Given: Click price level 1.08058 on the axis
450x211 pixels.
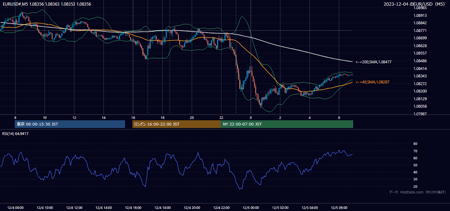Looking at the screenshot, I should [x=420, y=106].
